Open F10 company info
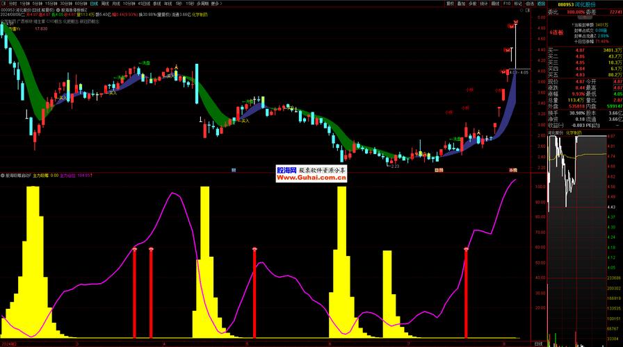This screenshot has height=347, width=623. tap(507, 3)
